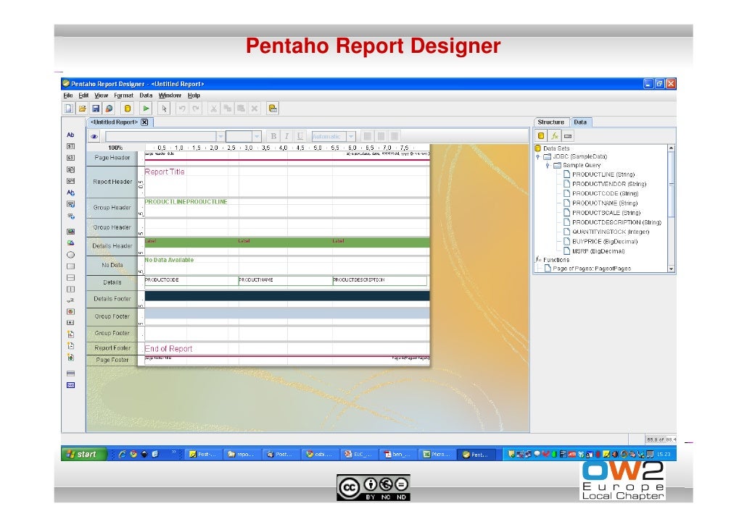Select the number-field '$3' palette tool
This screenshot has width=747, height=527.
tap(70, 158)
